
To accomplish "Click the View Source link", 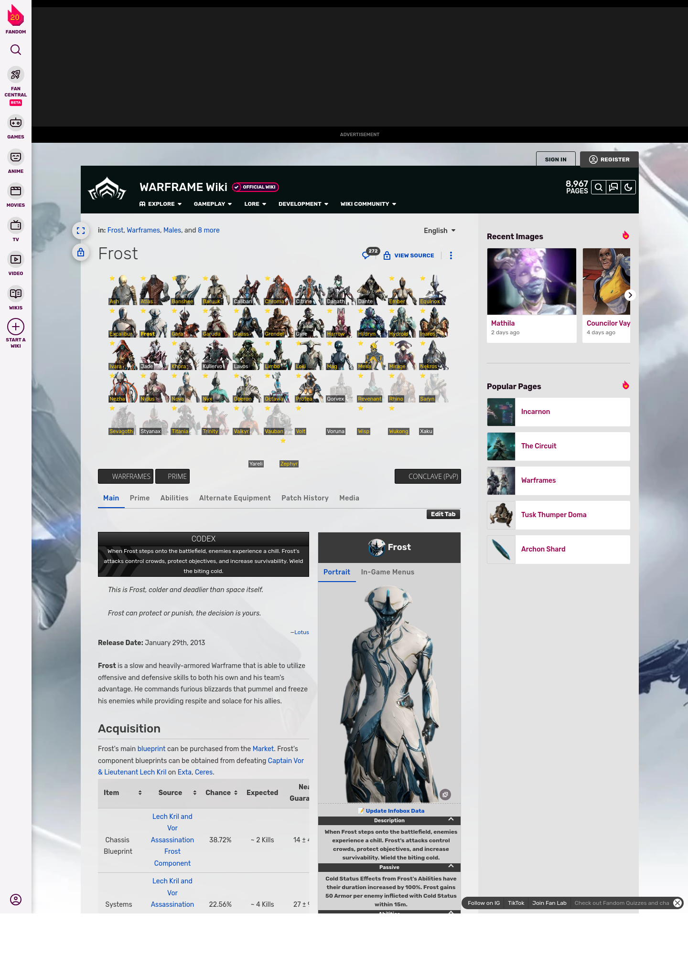I will tap(409, 255).
